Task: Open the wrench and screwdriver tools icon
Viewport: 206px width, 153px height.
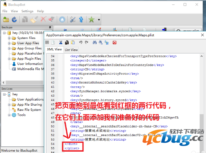Action: [73, 20]
